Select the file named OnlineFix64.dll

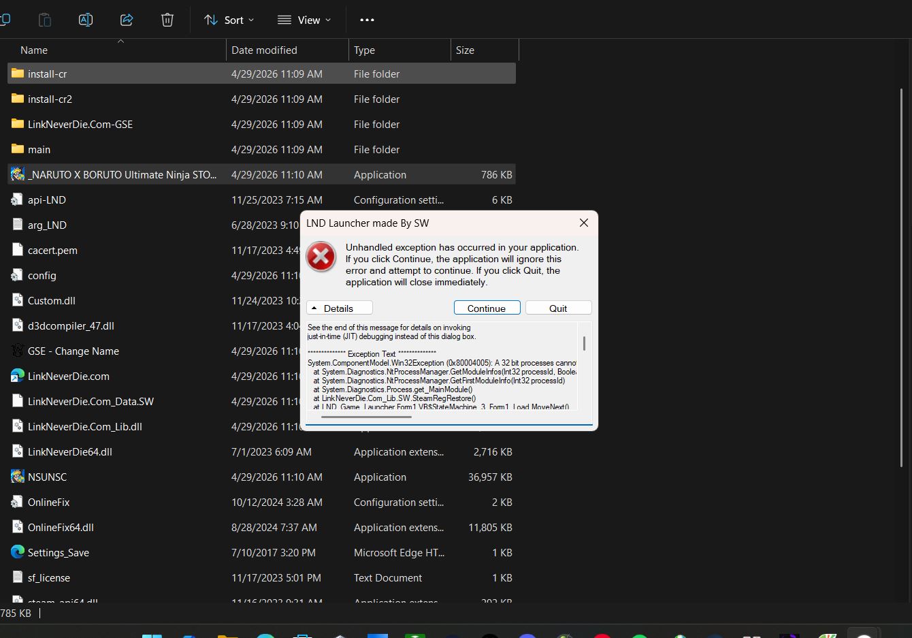[61, 527]
